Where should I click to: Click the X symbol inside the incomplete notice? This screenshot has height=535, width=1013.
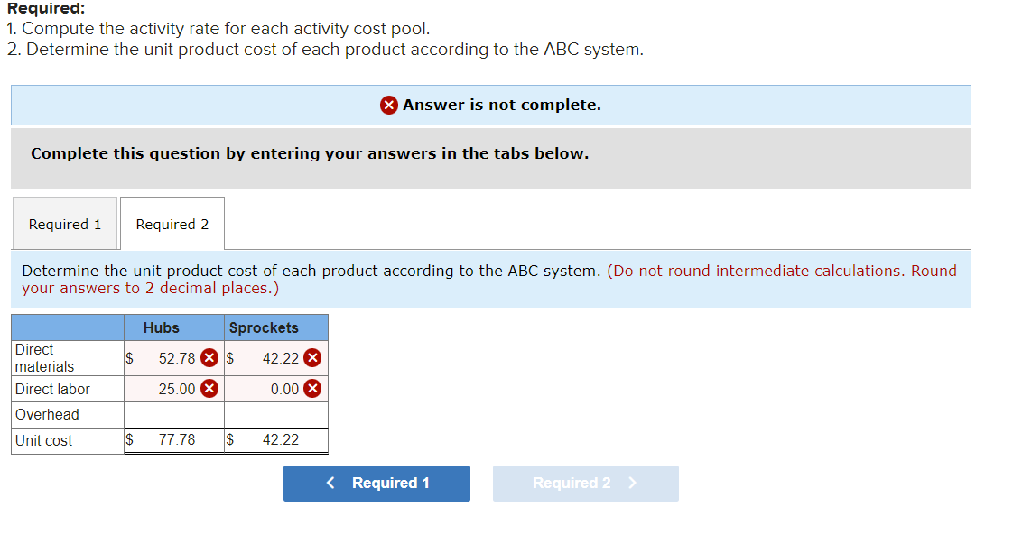pos(389,105)
